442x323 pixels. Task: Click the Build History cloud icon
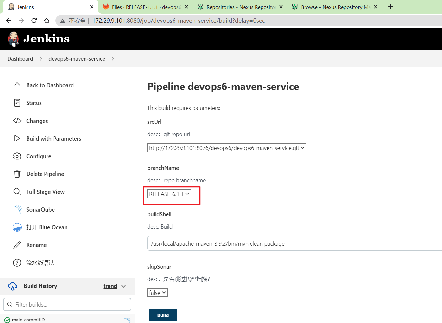point(13,286)
